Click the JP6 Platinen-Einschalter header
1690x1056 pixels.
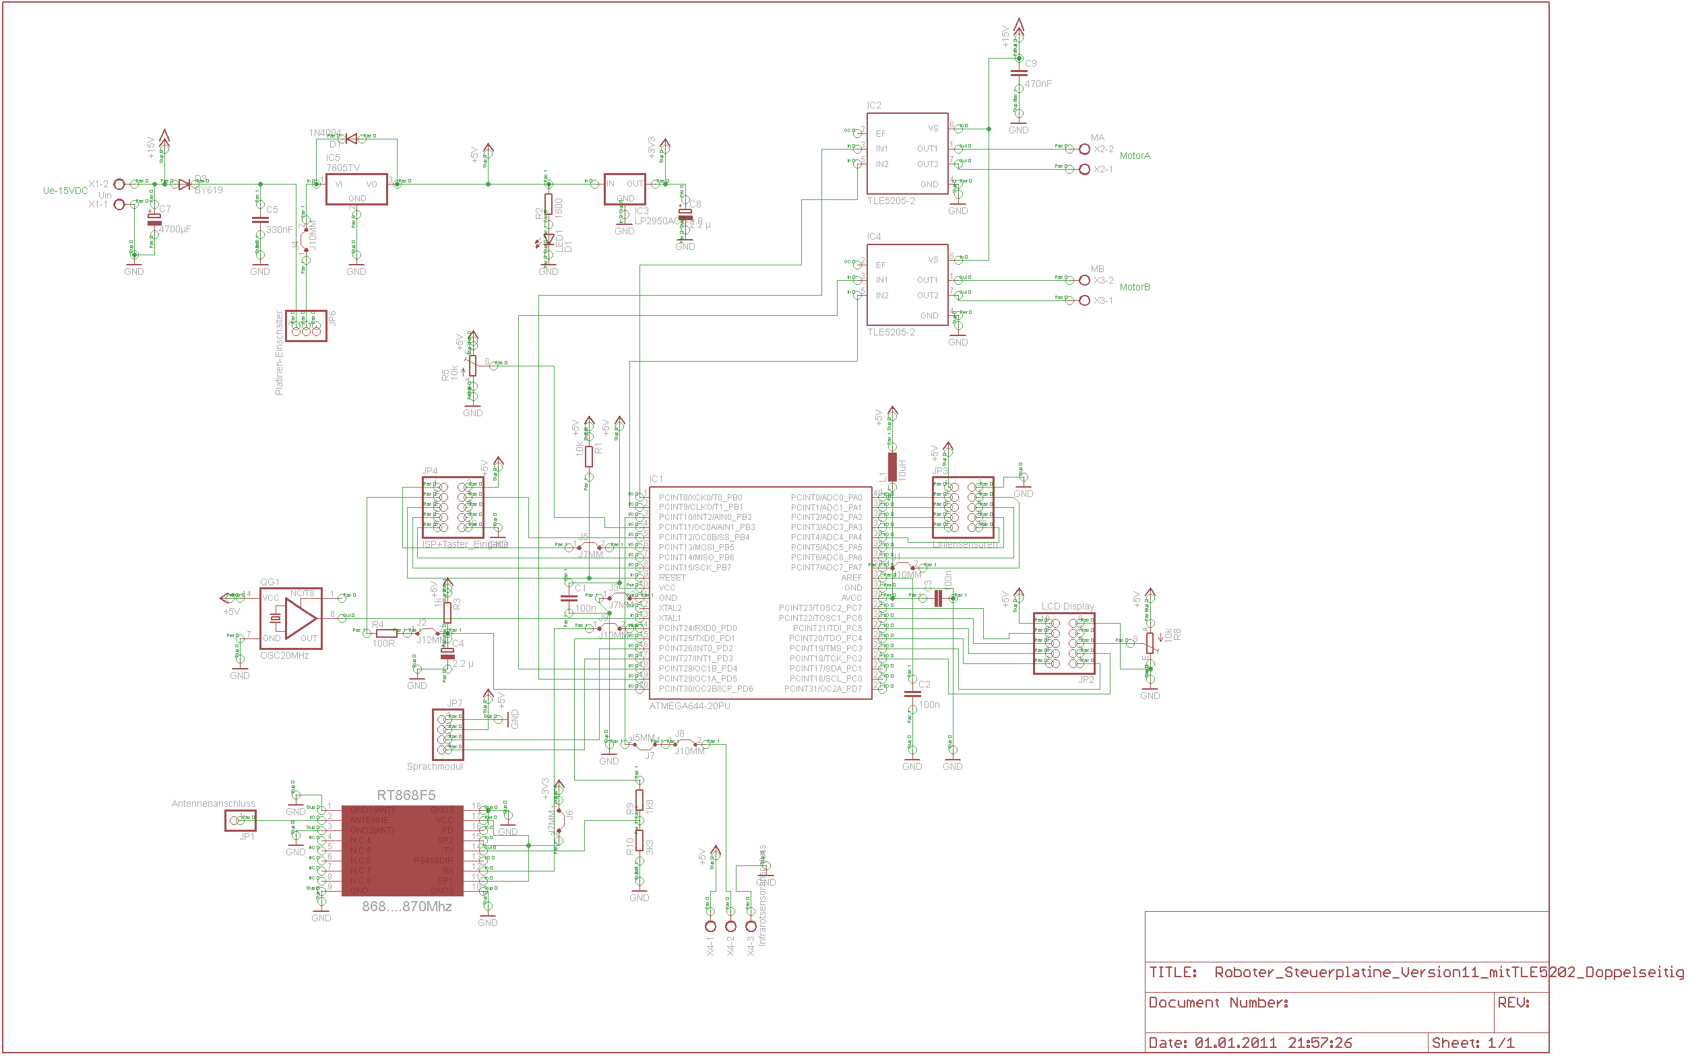[306, 325]
